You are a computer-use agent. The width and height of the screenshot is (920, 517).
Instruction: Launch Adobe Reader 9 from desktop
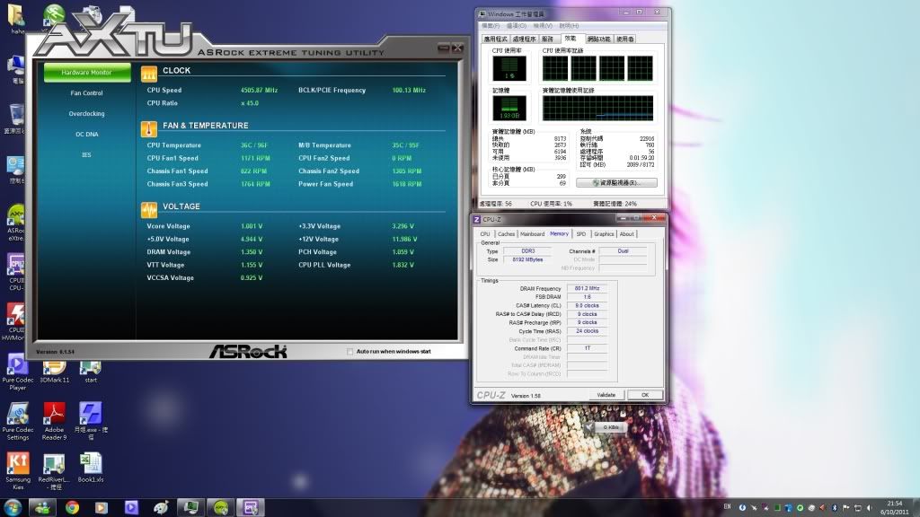click(54, 421)
